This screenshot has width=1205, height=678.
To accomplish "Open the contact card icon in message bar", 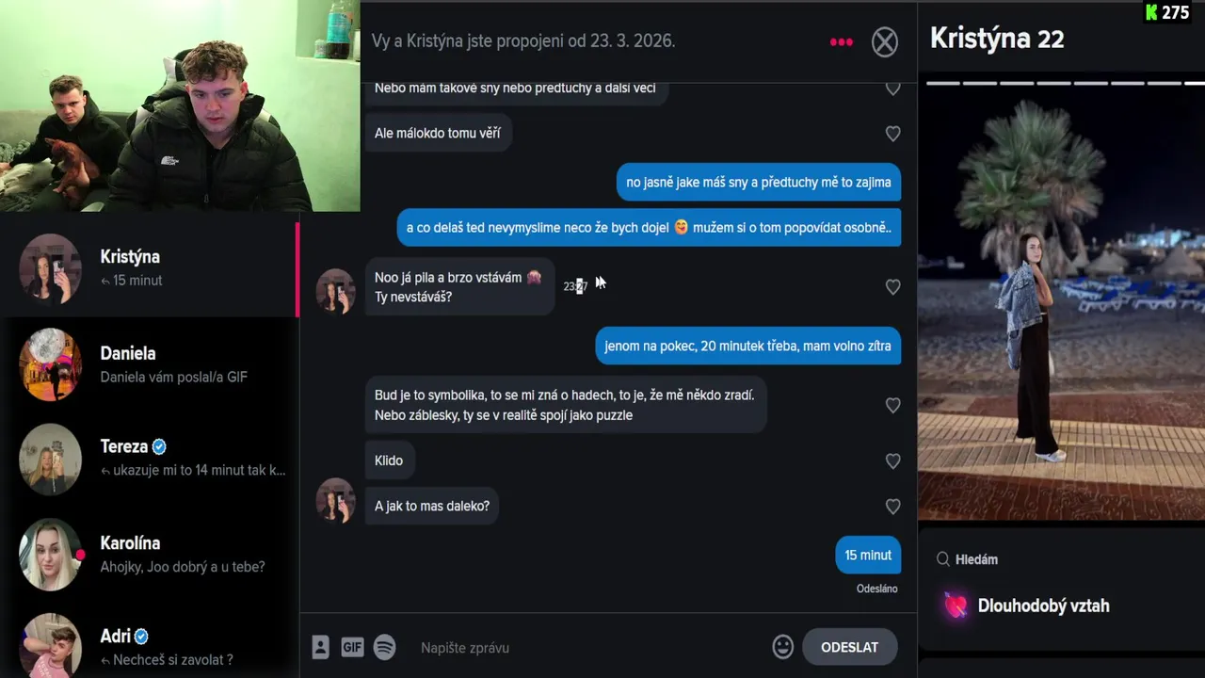I will pos(320,647).
